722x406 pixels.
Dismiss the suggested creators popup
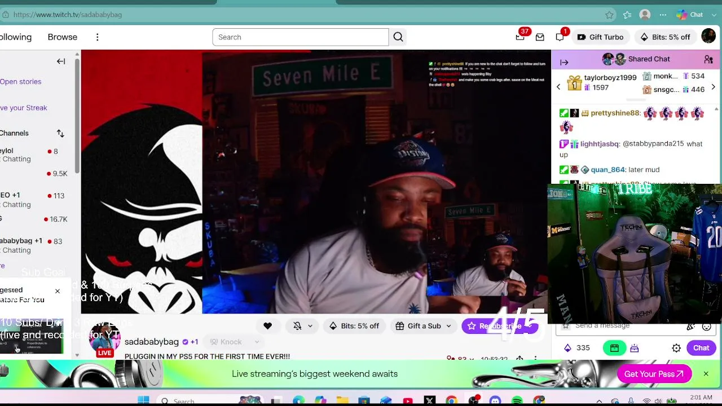click(x=58, y=291)
